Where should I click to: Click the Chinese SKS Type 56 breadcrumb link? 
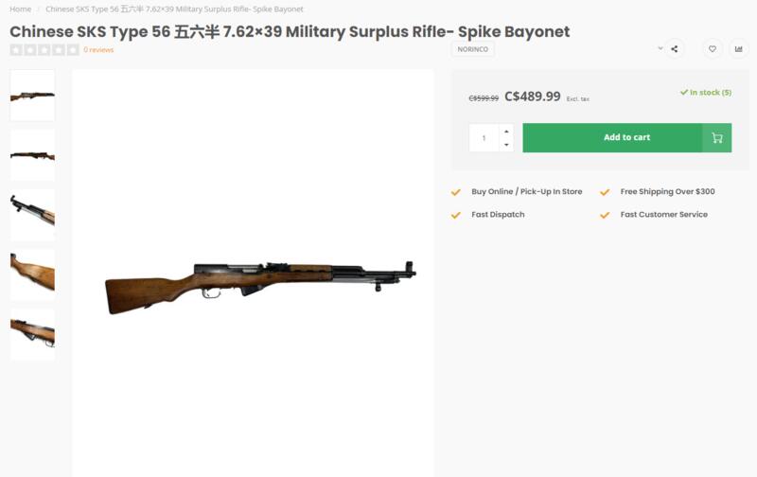pyautogui.click(x=174, y=9)
